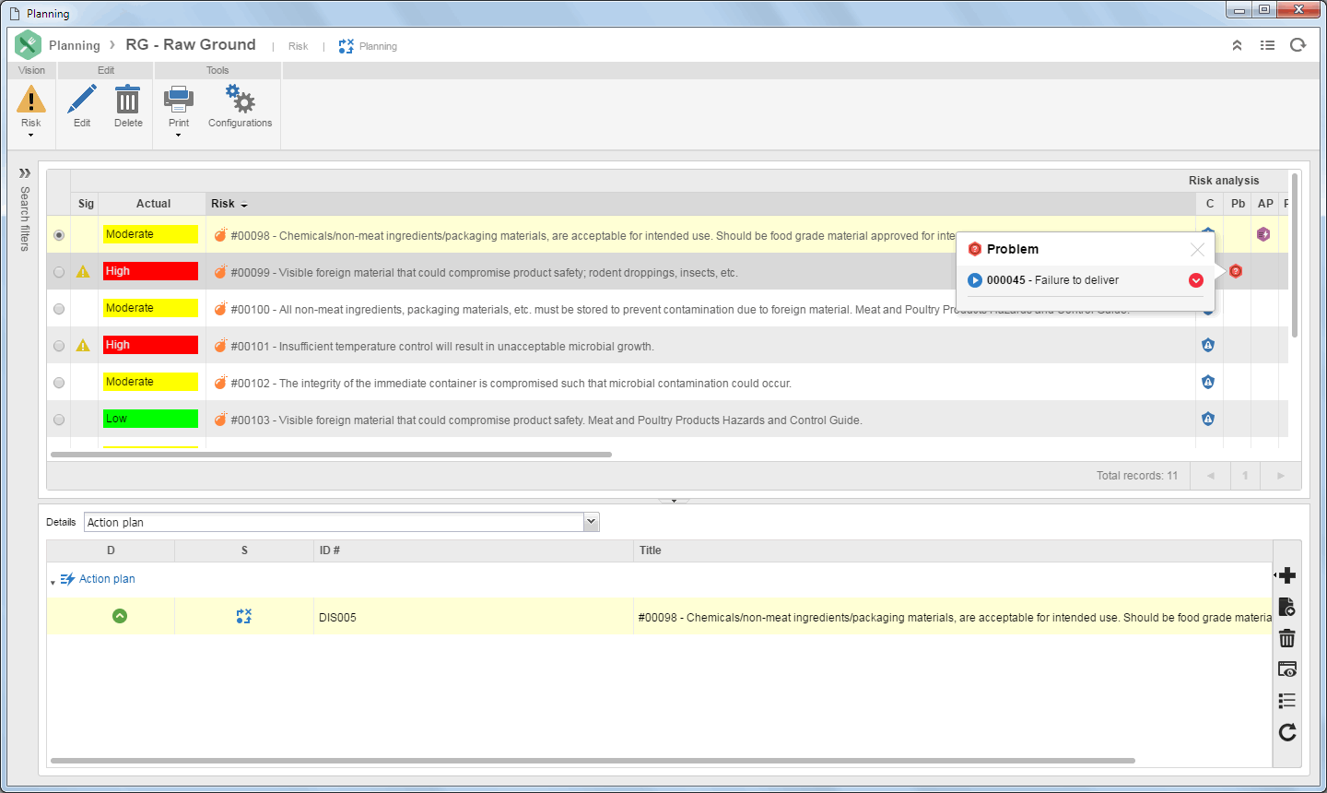Open the Risk vision button
The image size is (1327, 793).
tap(31, 106)
